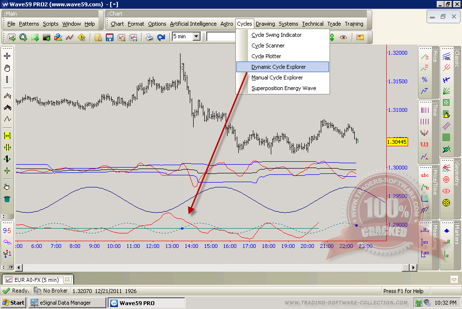This screenshot has width=462, height=309.
Task: Toggle the eye visibility icon in toolbar
Action: pyautogui.click(x=344, y=37)
